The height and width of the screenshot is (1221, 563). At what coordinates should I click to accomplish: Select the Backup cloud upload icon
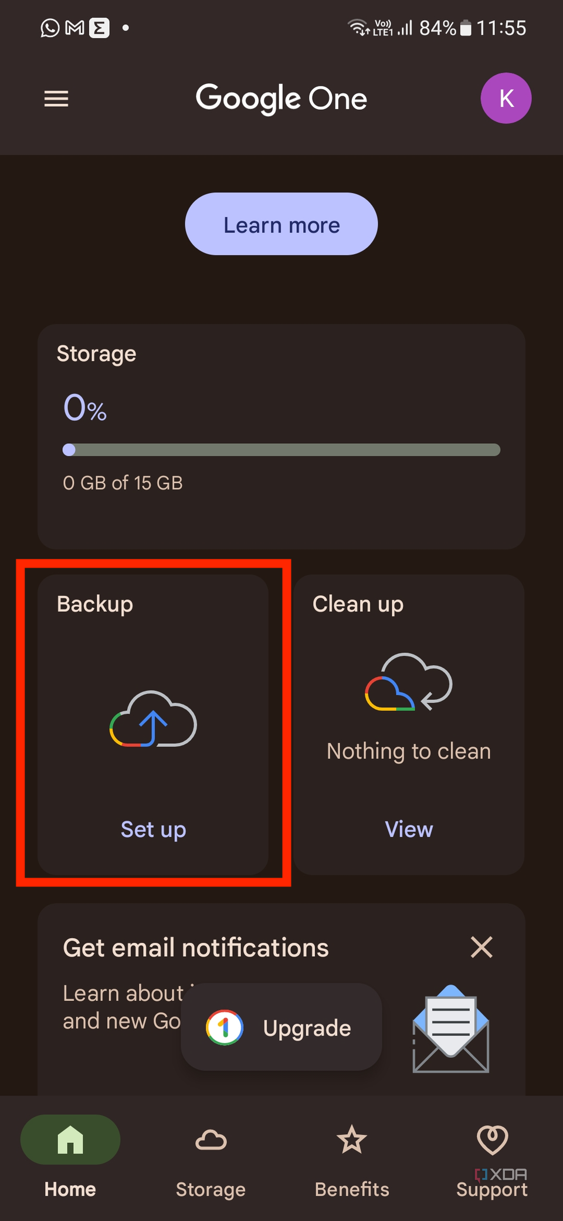click(153, 722)
